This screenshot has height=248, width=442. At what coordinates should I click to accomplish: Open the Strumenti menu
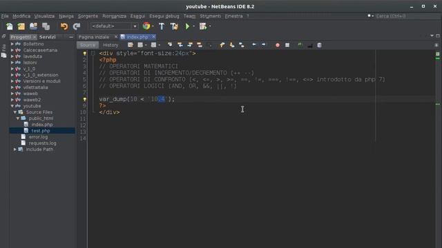[x=210, y=17]
